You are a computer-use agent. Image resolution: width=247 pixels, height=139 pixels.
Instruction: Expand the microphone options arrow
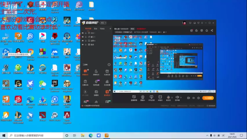[x=172, y=98]
